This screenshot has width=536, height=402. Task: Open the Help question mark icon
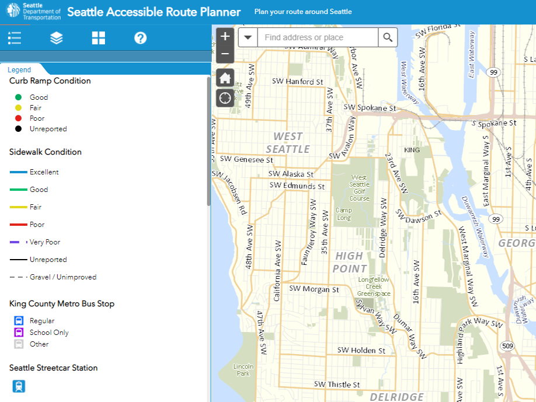[141, 38]
